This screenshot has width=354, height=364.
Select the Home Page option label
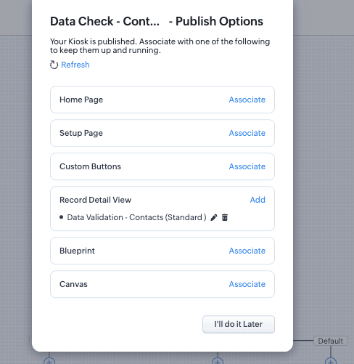pos(81,100)
